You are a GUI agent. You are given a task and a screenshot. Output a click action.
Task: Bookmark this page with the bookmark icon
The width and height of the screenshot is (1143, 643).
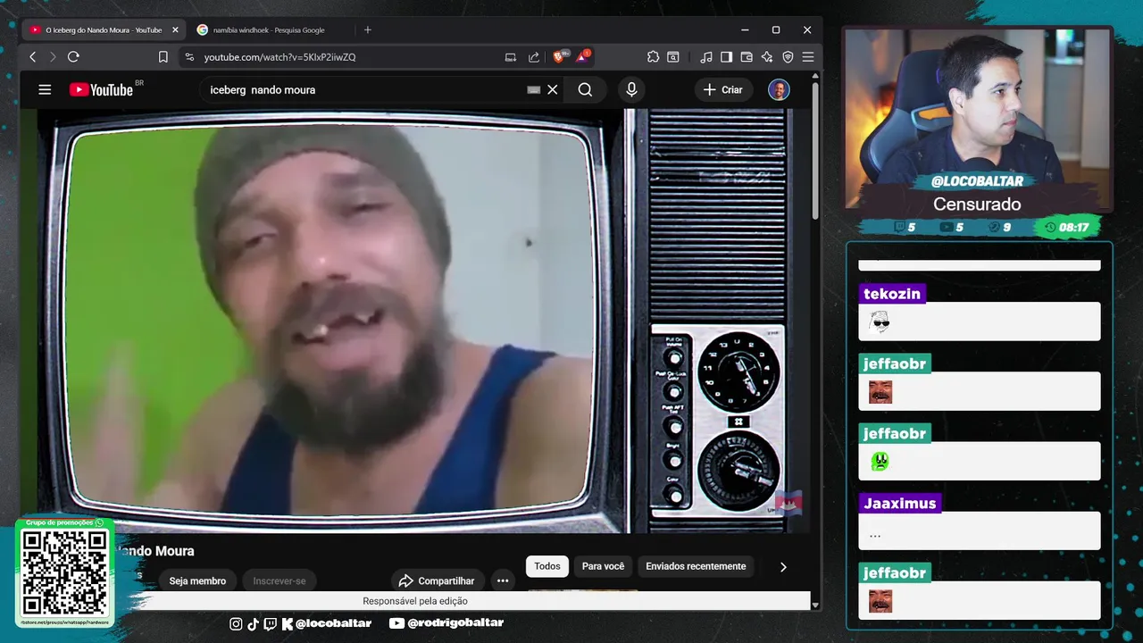pyautogui.click(x=163, y=57)
